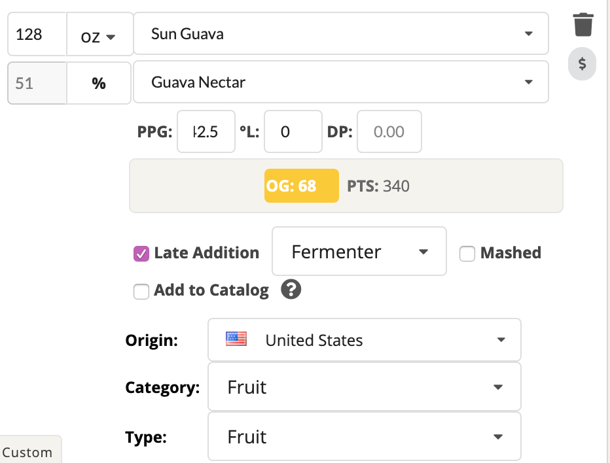This screenshot has width=610, height=463.
Task: Open the Add to Catalog help icon
Action: 291,290
